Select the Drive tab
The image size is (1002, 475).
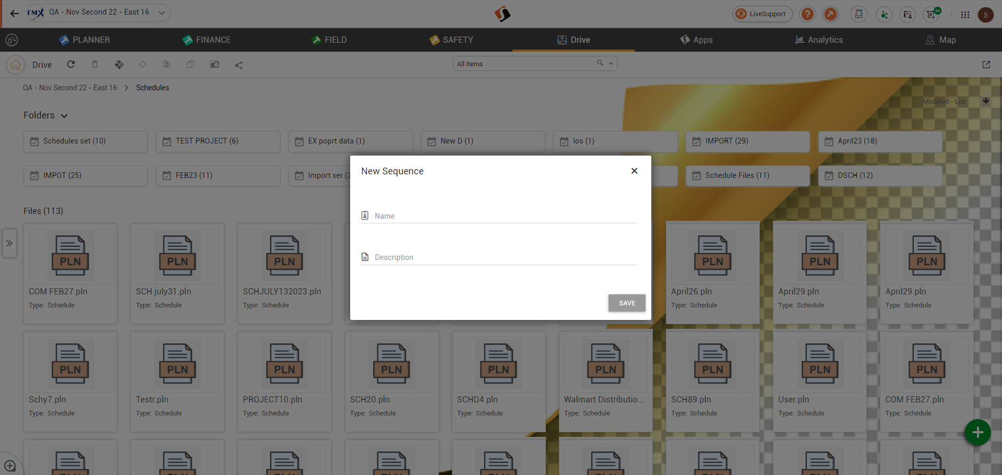pyautogui.click(x=574, y=40)
